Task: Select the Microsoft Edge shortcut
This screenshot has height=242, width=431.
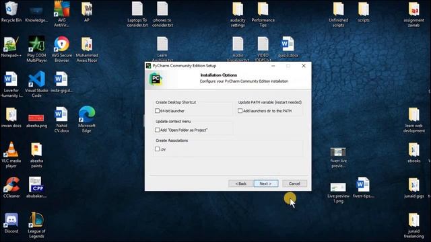Action: pyautogui.click(x=87, y=120)
